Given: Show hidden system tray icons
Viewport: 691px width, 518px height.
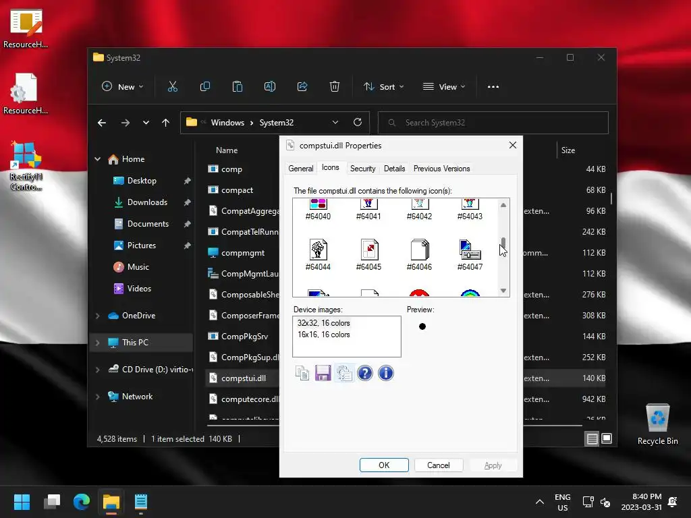Looking at the screenshot, I should 539,502.
